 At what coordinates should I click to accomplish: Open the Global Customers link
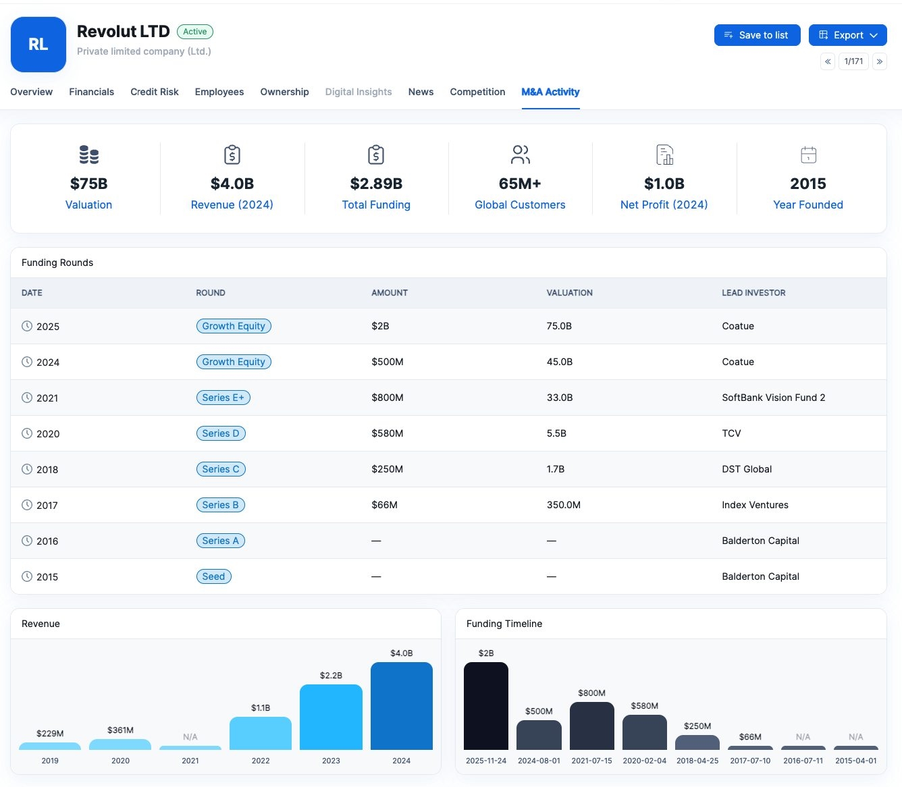click(x=521, y=205)
